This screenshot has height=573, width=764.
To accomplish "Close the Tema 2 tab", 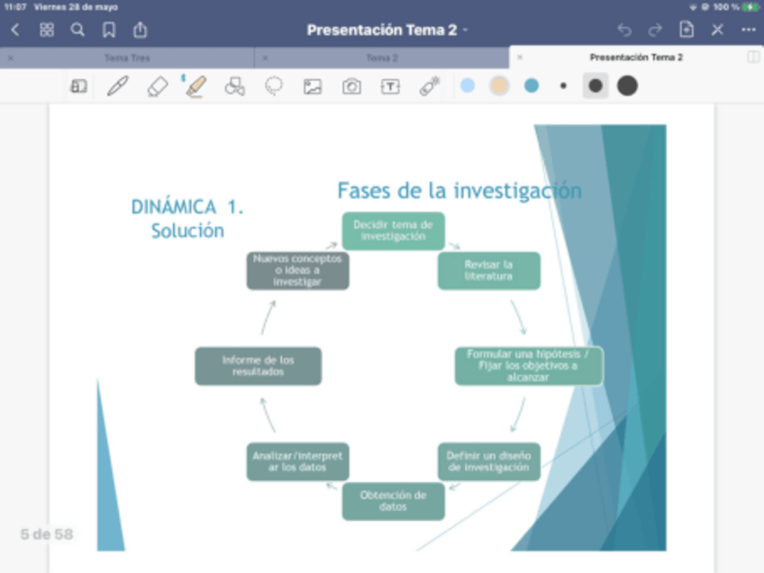I will click(x=266, y=58).
